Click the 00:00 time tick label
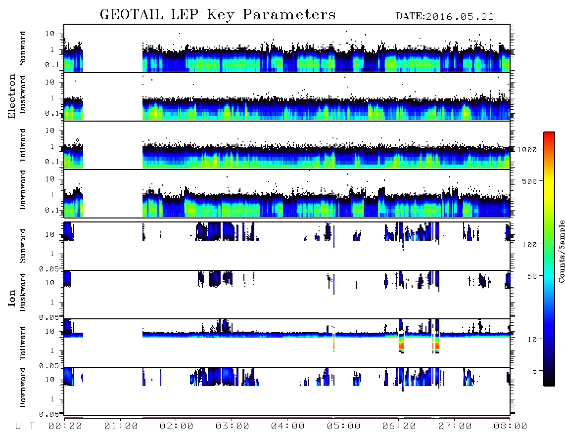Viewport: 565px width, 435px height. click(x=65, y=427)
